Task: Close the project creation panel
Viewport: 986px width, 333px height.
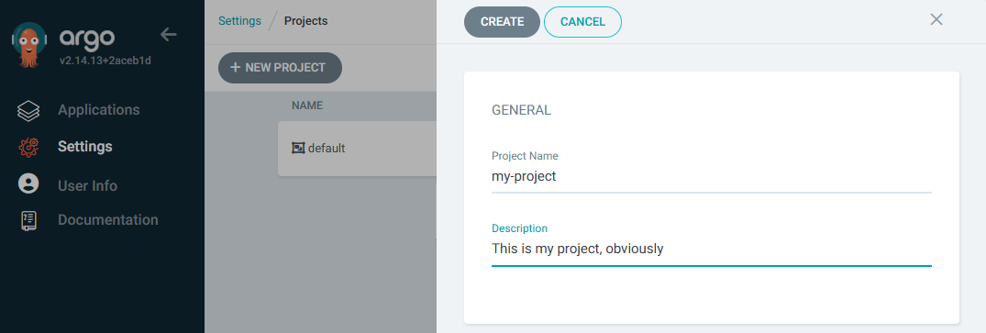Action: 936,19
